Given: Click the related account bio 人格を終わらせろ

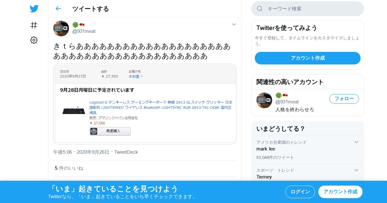Looking at the screenshot, I should pyautogui.click(x=295, y=110).
